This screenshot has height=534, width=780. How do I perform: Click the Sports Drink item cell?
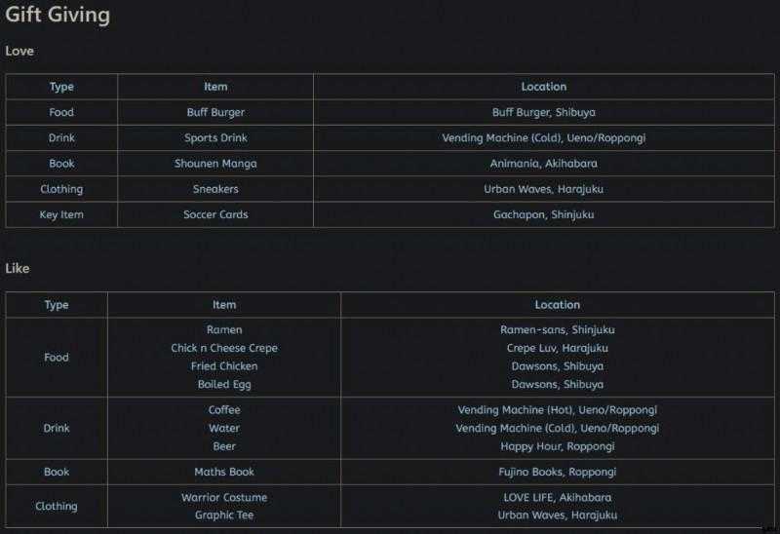pos(215,138)
